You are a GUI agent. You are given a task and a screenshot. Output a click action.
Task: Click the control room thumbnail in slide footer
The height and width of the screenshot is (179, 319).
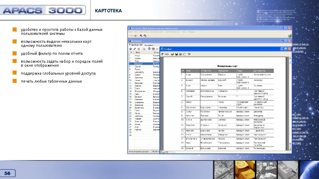(x=267, y=170)
